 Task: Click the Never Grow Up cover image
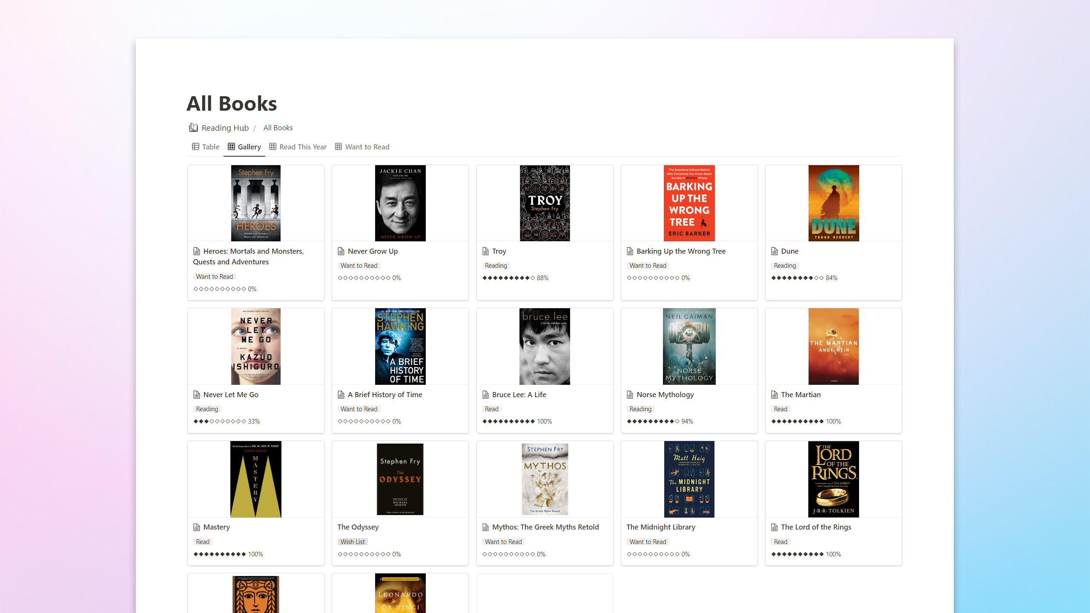click(400, 203)
